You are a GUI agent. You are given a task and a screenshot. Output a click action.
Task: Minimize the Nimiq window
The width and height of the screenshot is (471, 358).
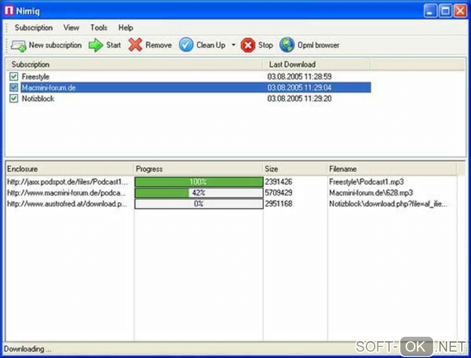pos(430,11)
